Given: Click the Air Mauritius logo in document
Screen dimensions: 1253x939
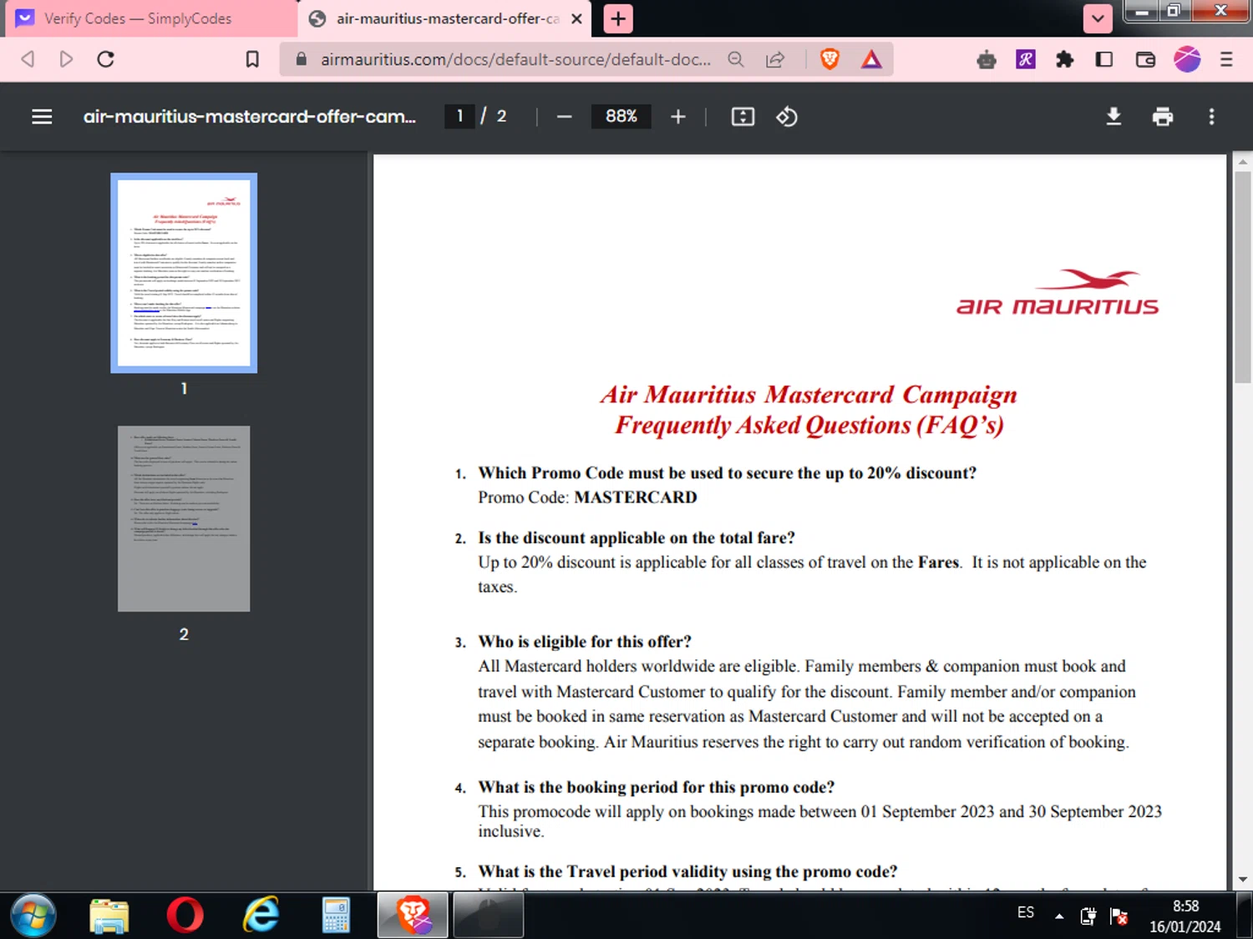Looking at the screenshot, I should click(x=1058, y=292).
